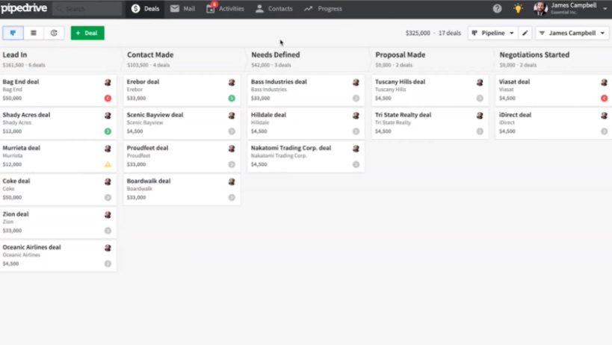Open the Tri State Realty deal title

click(x=404, y=115)
